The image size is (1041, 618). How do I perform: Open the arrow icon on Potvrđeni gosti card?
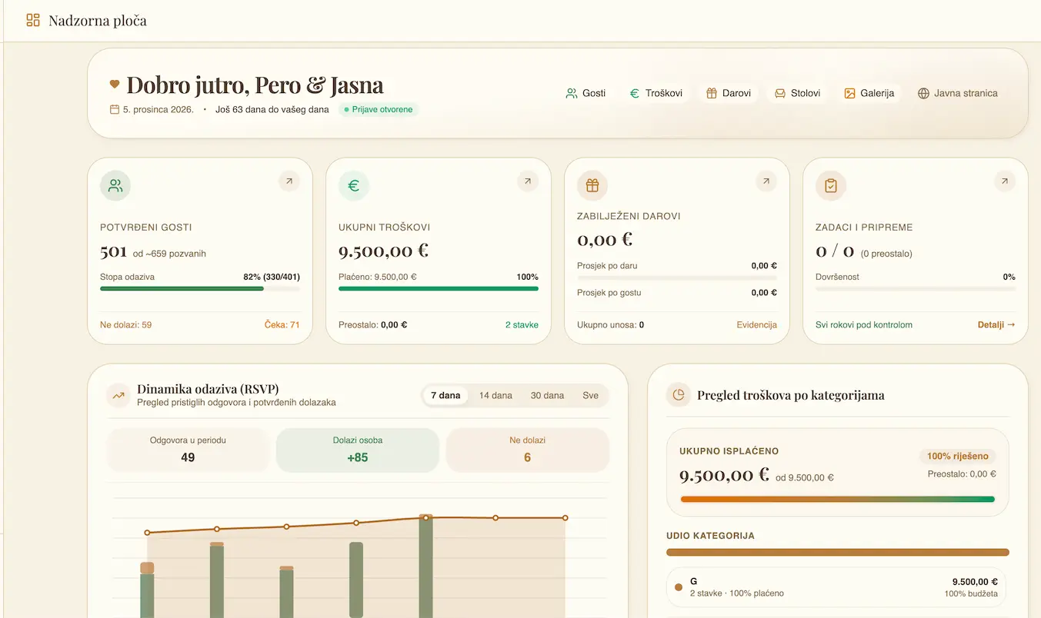pos(289,181)
